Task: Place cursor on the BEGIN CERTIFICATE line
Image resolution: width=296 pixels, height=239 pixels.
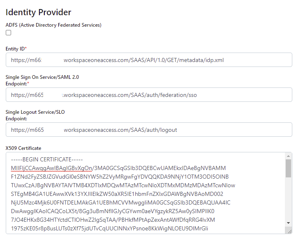Action: pyautogui.click(x=47, y=159)
